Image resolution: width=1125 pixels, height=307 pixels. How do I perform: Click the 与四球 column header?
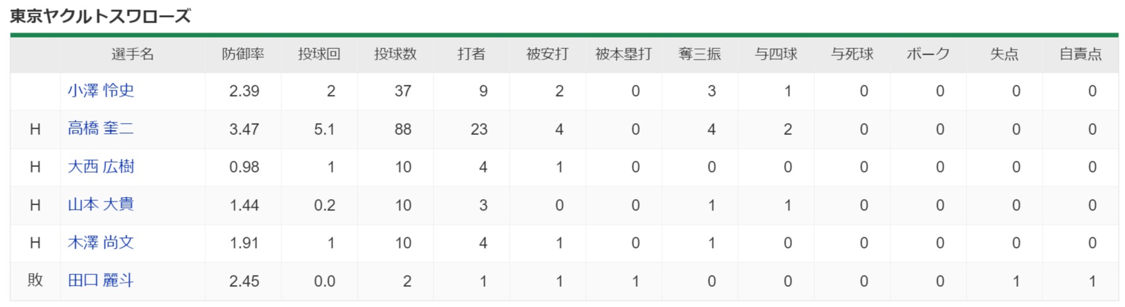(776, 55)
